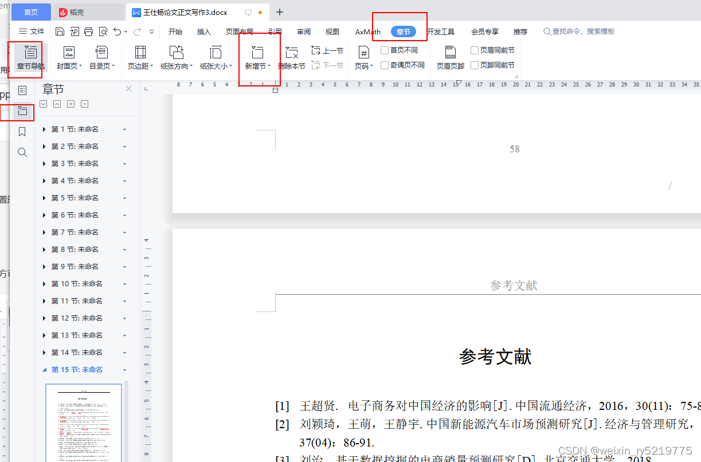The height and width of the screenshot is (462, 701).
Task: Click the 页边距 margins icon
Action: pos(140,53)
